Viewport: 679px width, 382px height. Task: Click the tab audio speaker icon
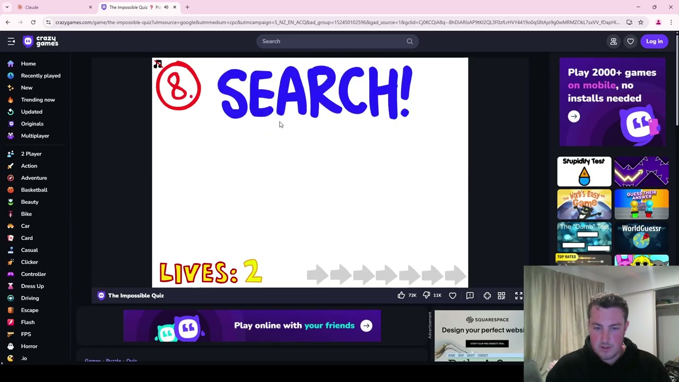(166, 7)
